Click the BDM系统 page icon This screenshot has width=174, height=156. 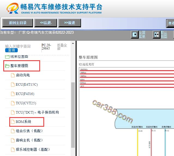pos(13,122)
